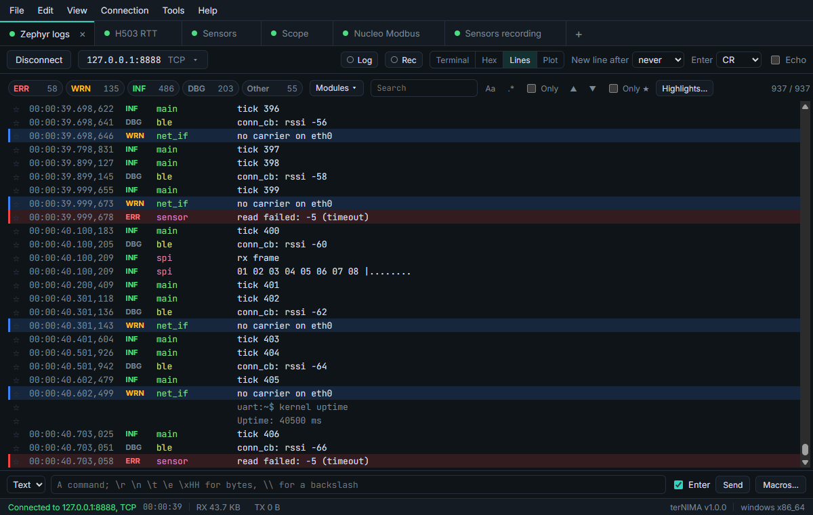Close the Zephyr logs tab
813x515 pixels.
[x=83, y=34]
